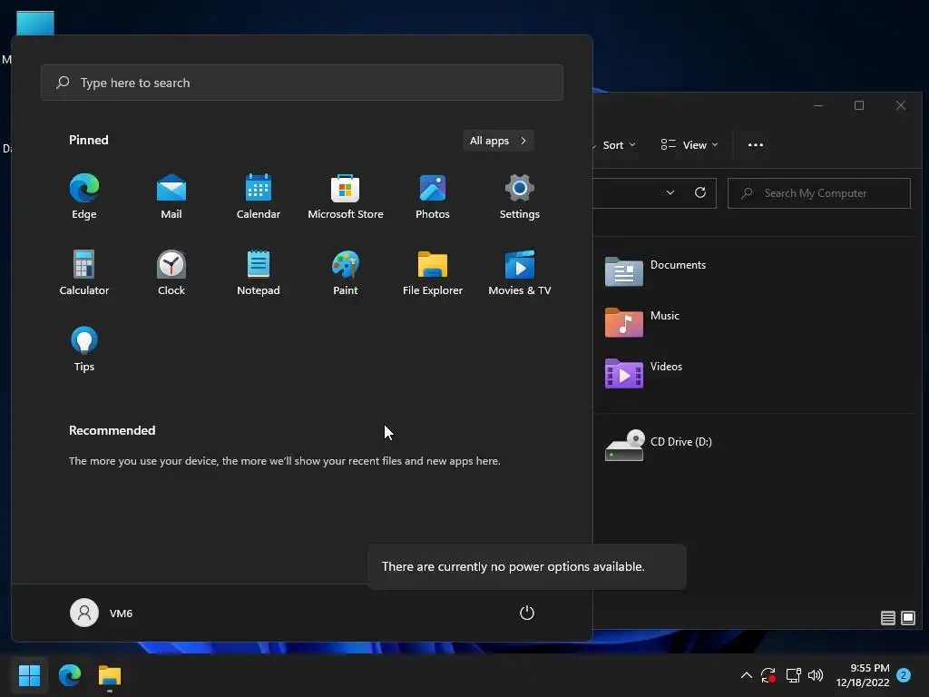Select the Videos folder in File Explorer

click(x=643, y=374)
